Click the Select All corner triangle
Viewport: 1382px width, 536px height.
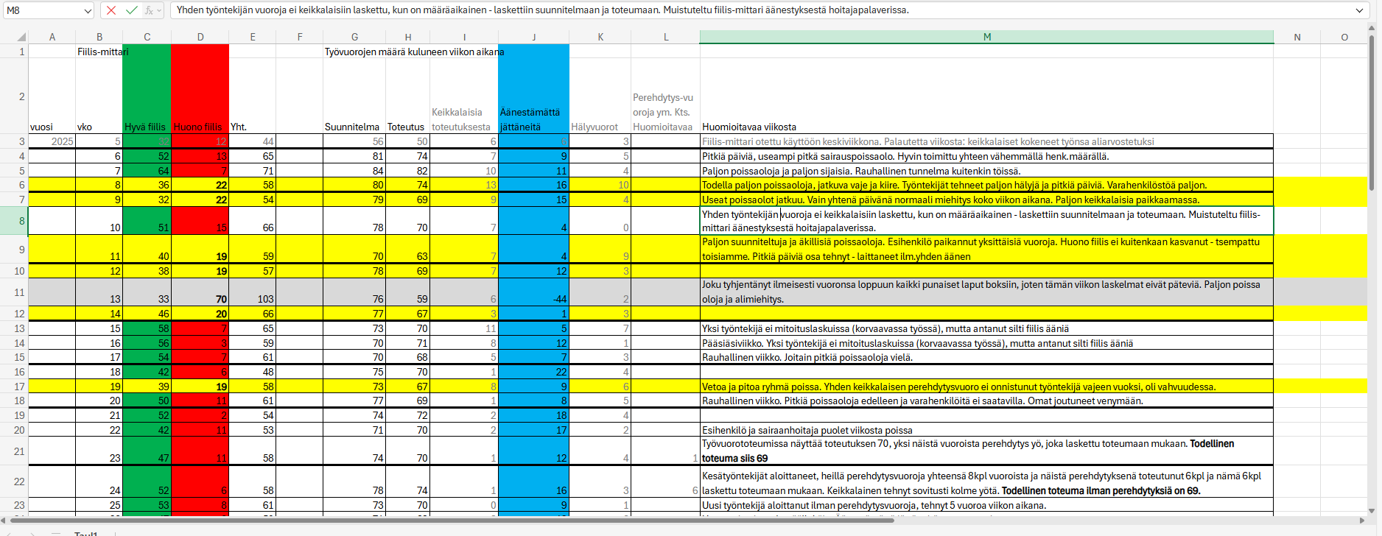pyautogui.click(x=21, y=38)
